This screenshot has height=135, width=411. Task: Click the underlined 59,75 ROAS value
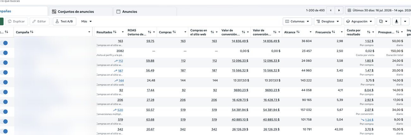(x=150, y=41)
